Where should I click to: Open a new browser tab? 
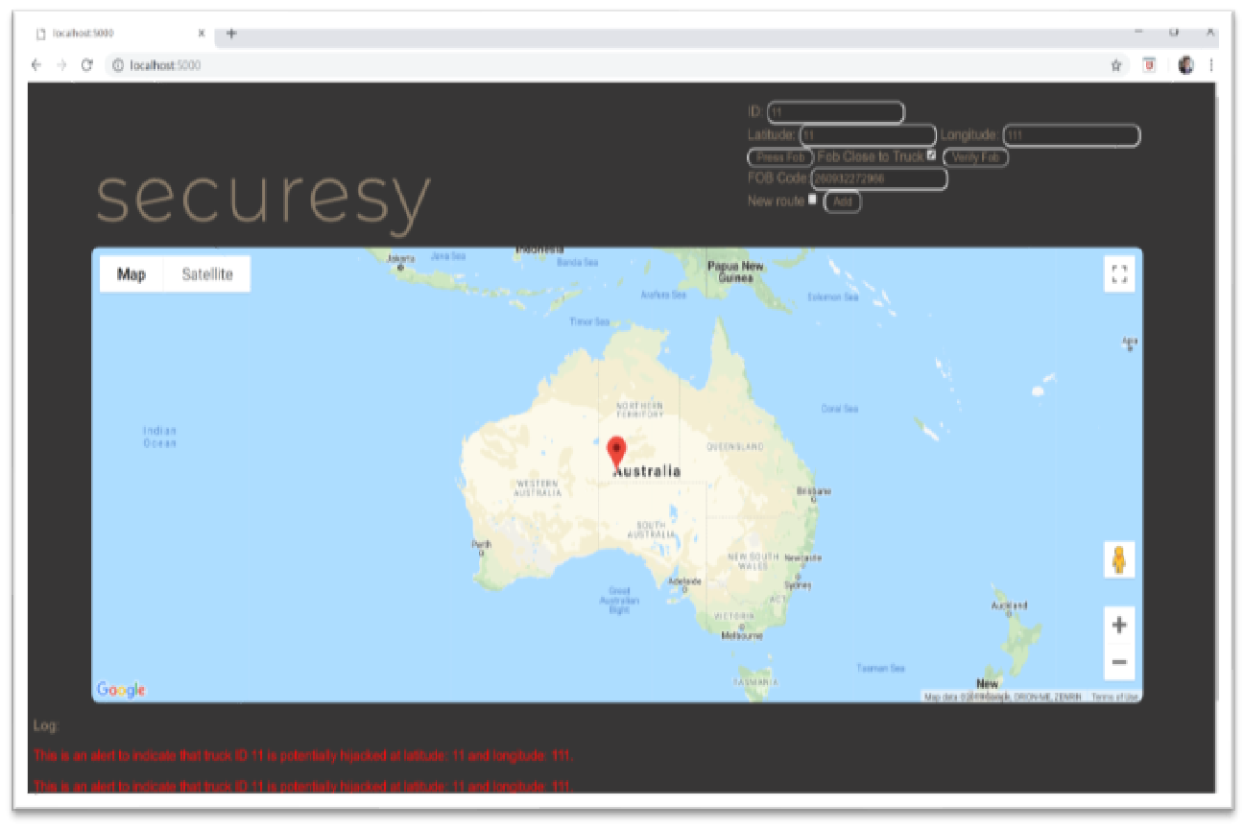coord(231,34)
